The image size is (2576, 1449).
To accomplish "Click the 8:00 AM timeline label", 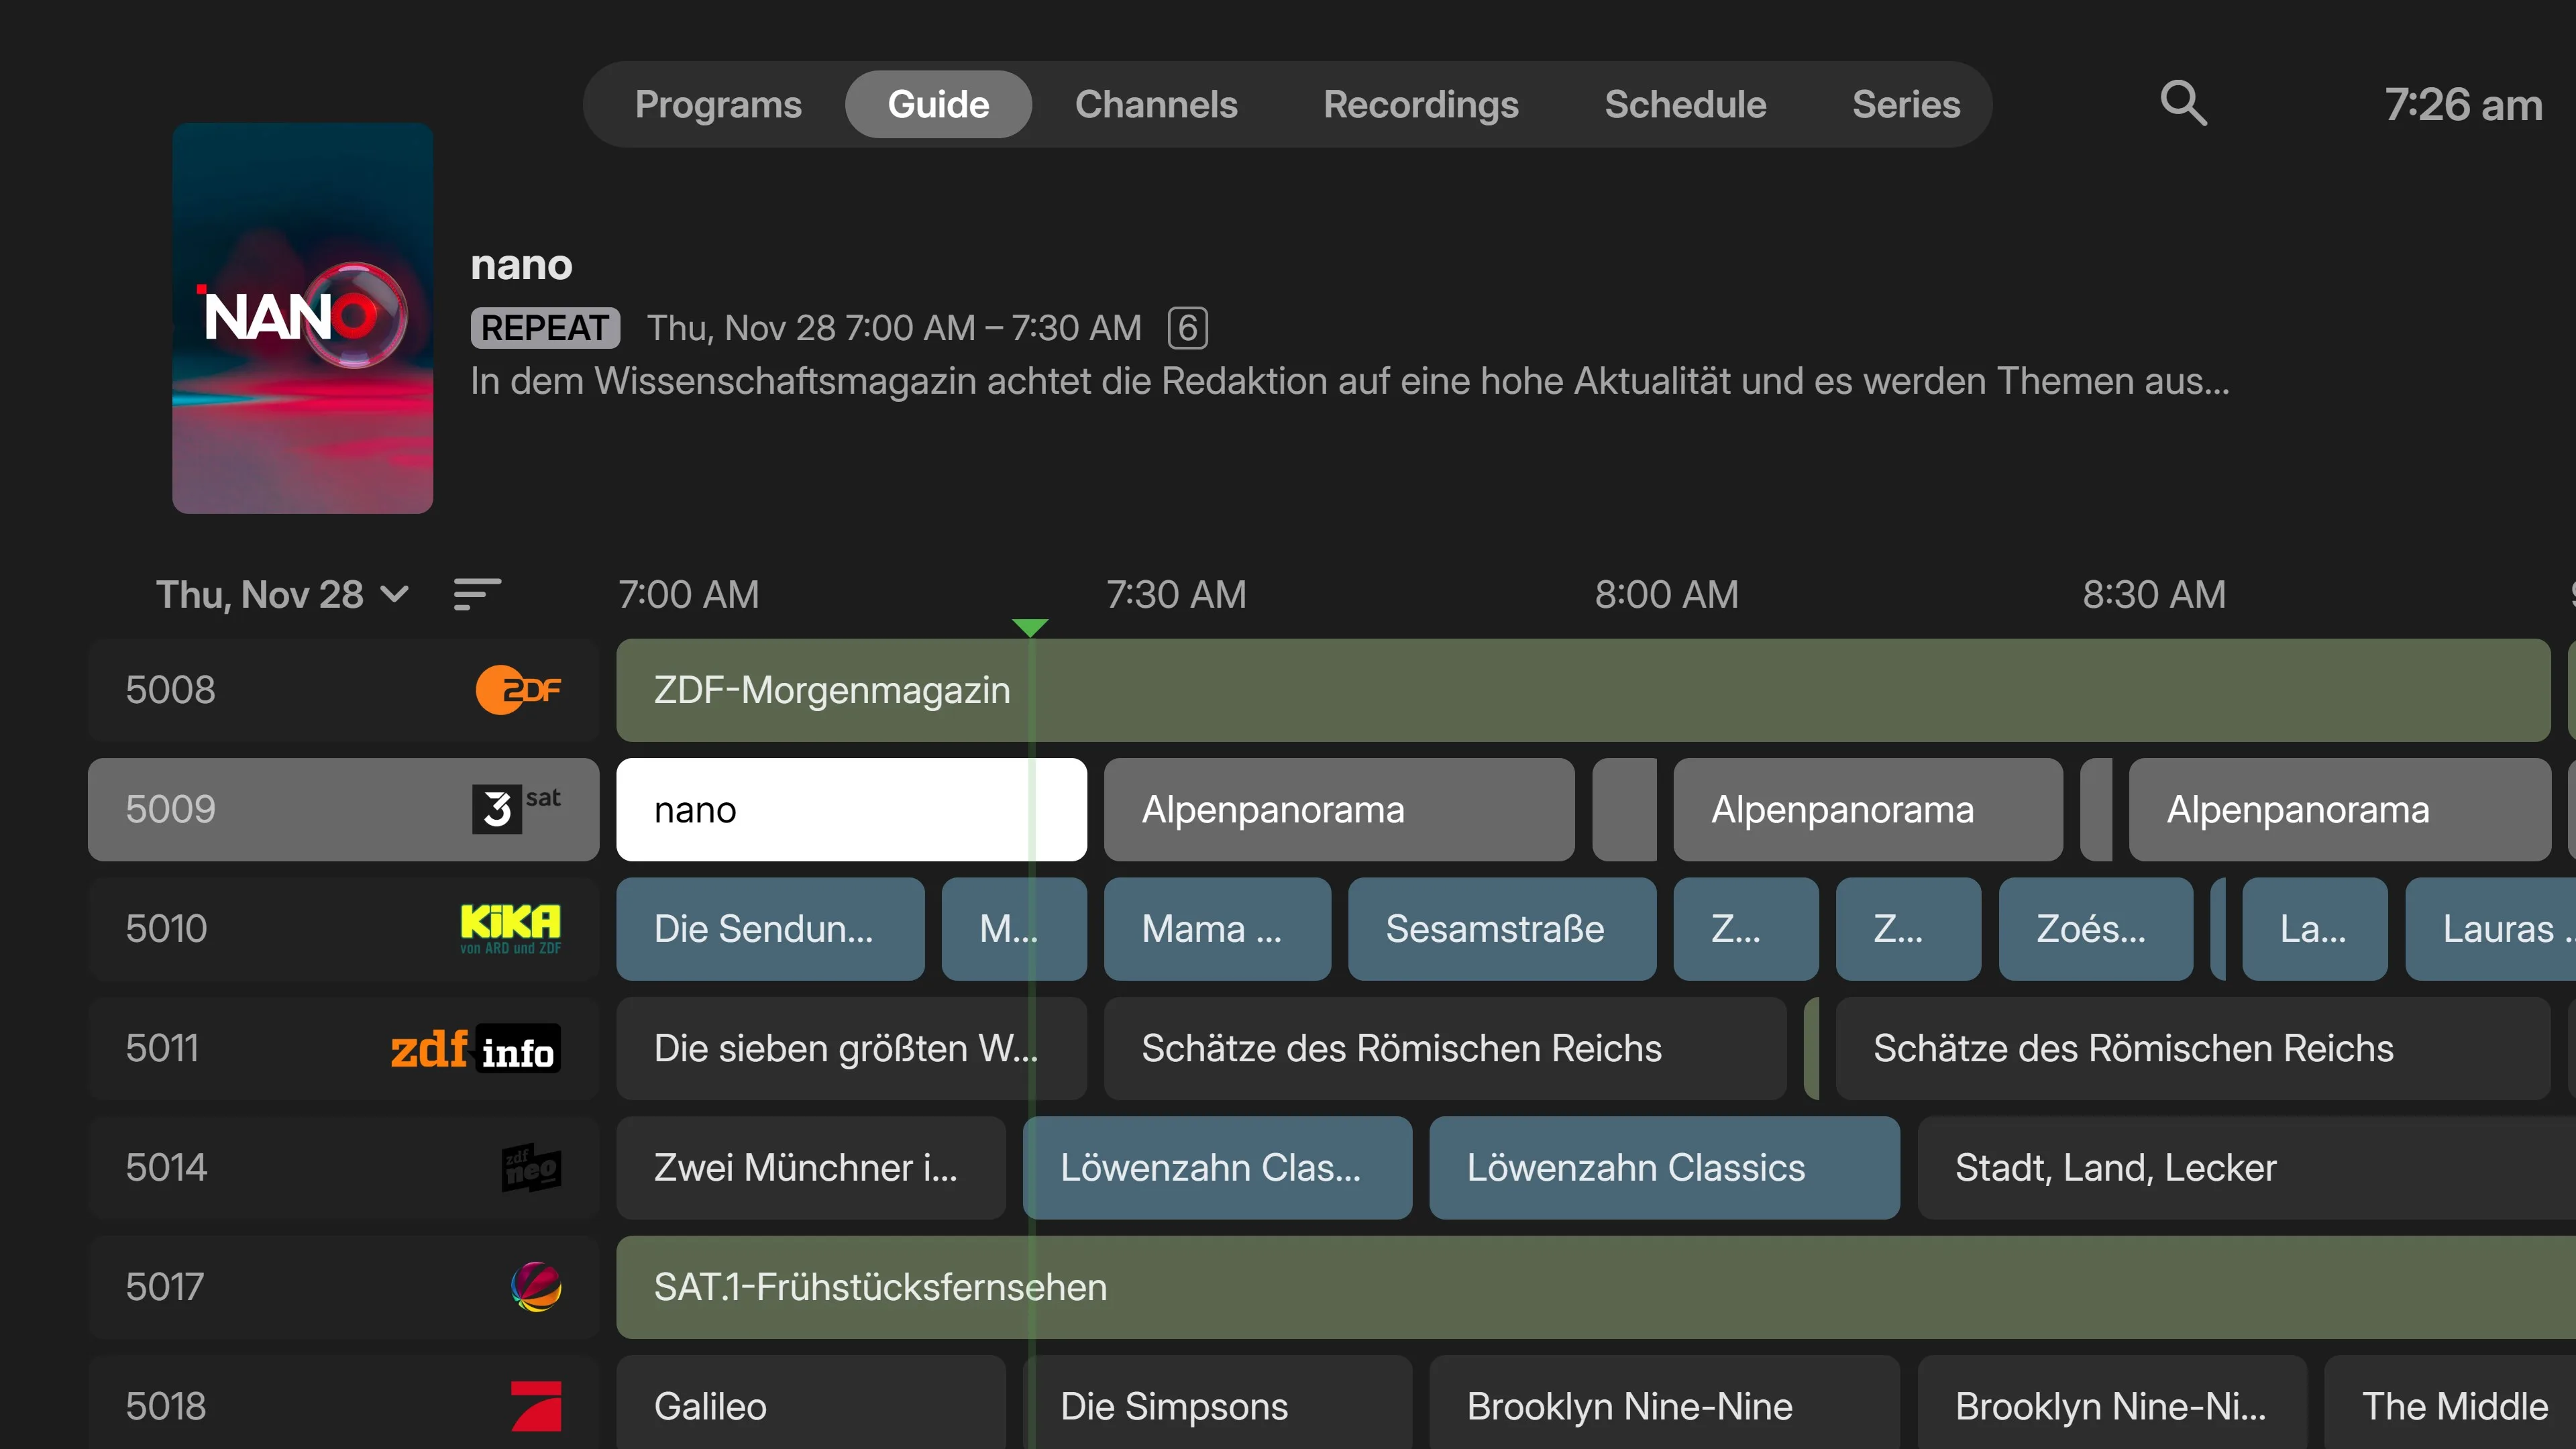I will pos(1666,594).
